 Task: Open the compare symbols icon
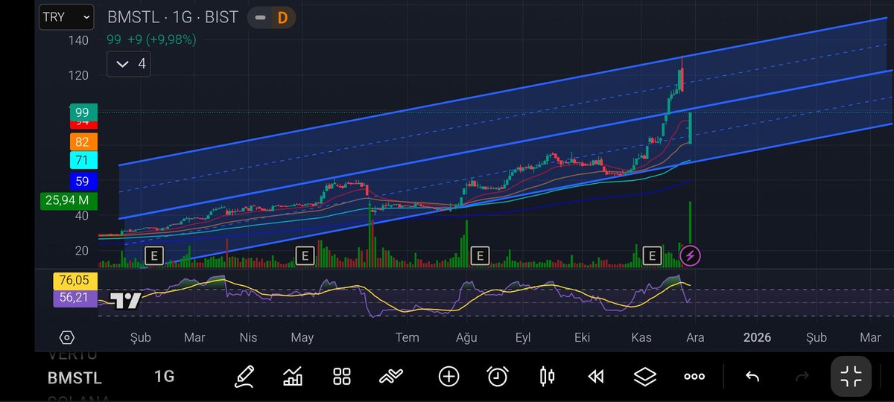coord(391,377)
